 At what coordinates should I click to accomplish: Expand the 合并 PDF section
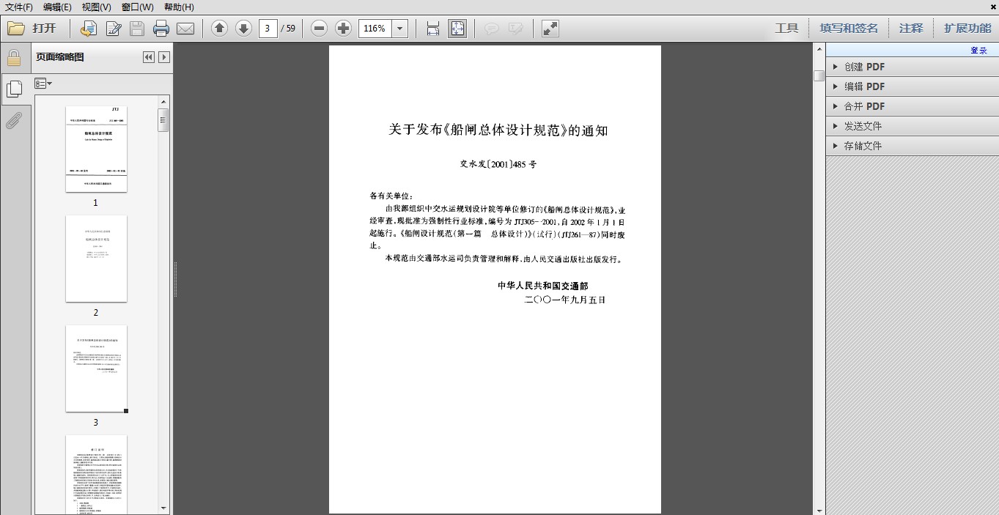(912, 106)
